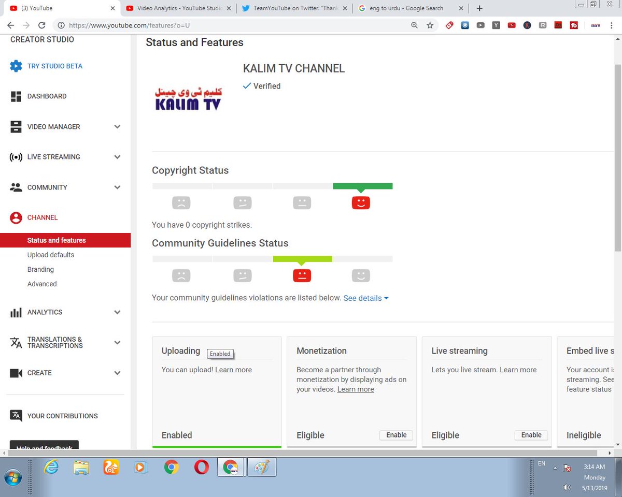Expand the Video Manager section
Viewport: 622px width, 497px height.
(117, 127)
